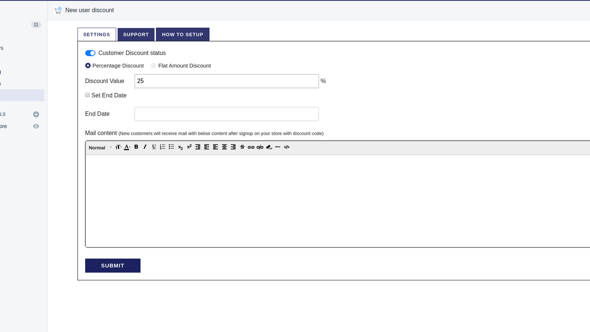
Task: Insert a hyperlink
Action: tap(251, 147)
